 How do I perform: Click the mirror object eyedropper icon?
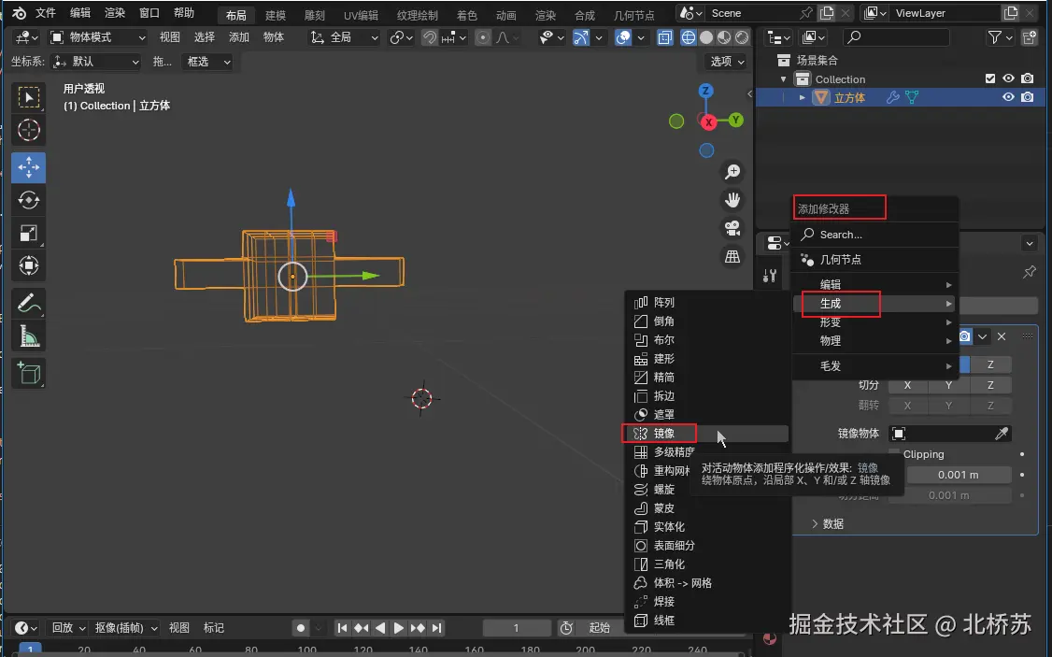(1001, 434)
